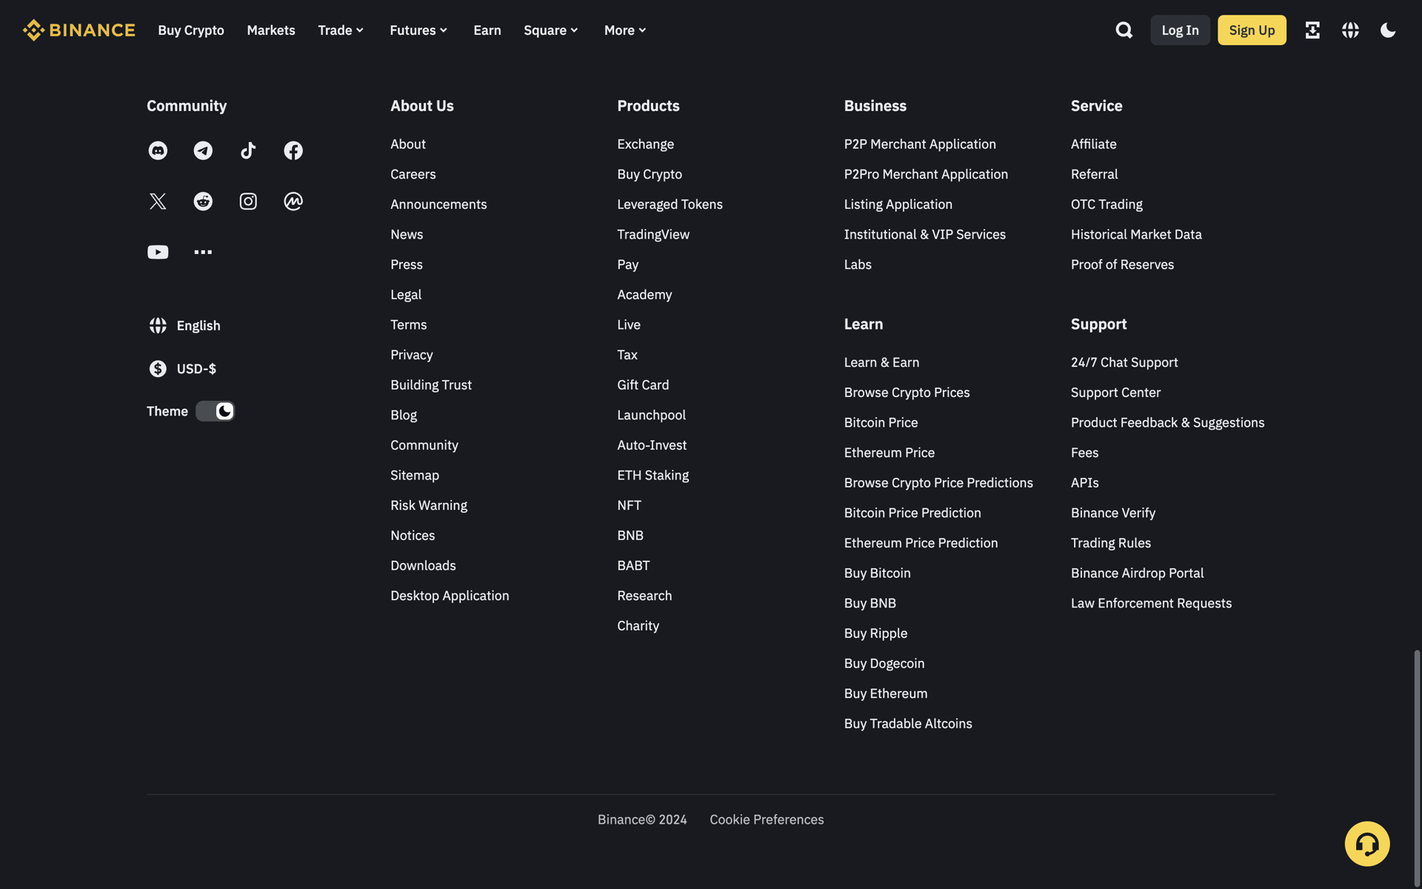The height and width of the screenshot is (889, 1422).
Task: Open the TradingView link
Action: 653,234
